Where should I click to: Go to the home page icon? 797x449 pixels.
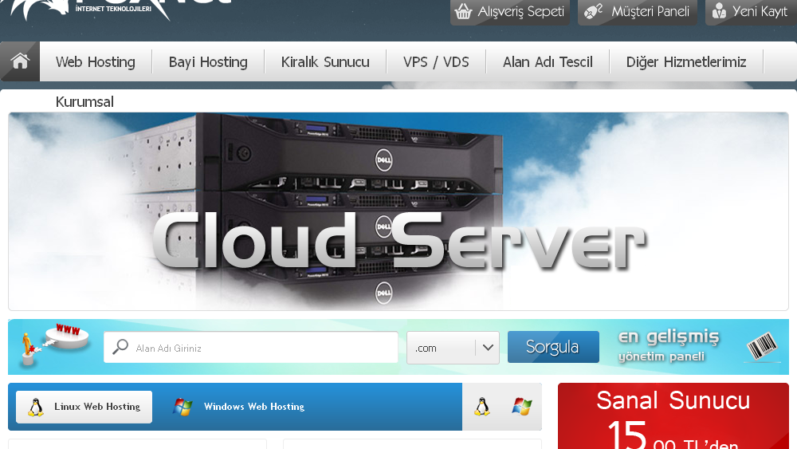point(20,61)
